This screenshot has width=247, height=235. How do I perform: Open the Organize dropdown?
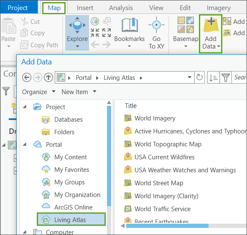[38, 92]
